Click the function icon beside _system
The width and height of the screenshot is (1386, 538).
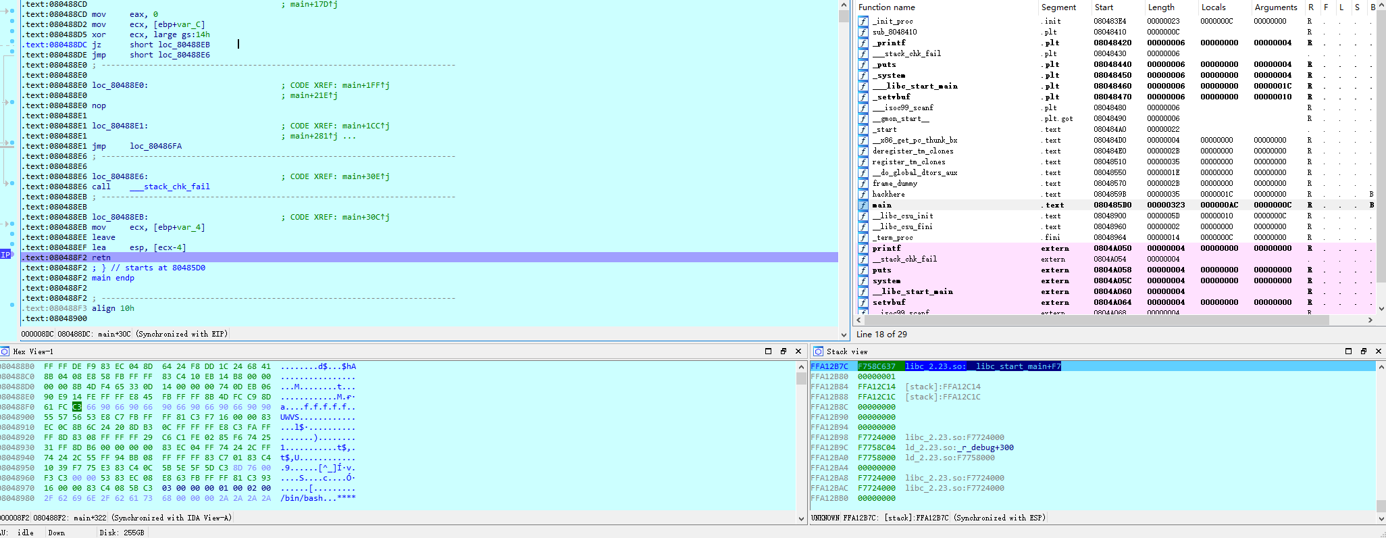[x=863, y=75]
